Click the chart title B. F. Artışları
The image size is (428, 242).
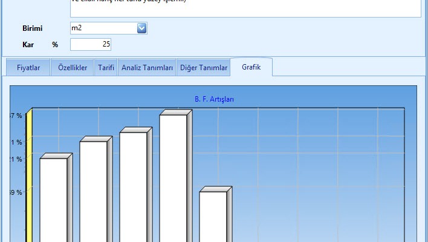click(x=214, y=99)
